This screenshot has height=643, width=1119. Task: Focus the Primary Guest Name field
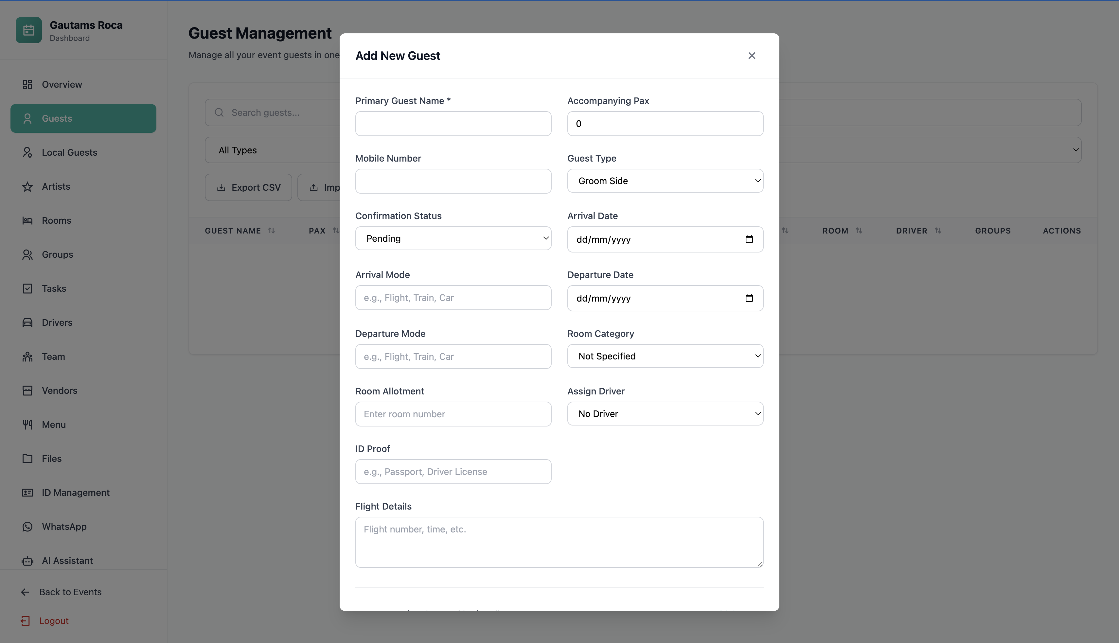tap(453, 124)
